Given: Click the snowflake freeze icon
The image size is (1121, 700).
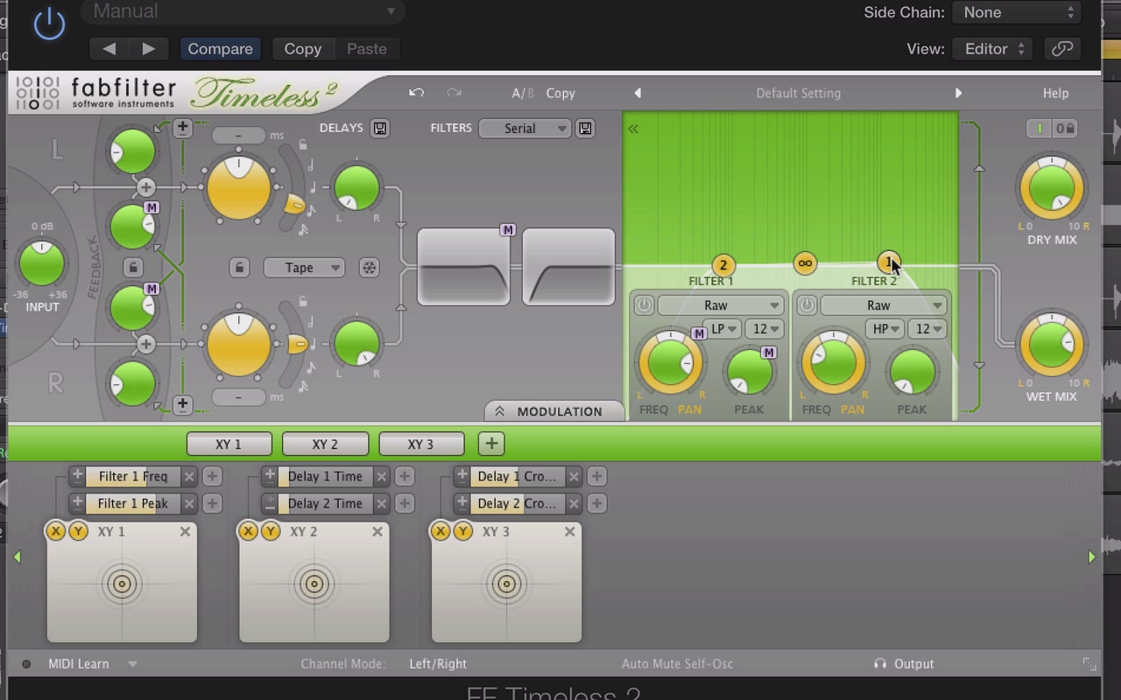Looking at the screenshot, I should point(369,268).
